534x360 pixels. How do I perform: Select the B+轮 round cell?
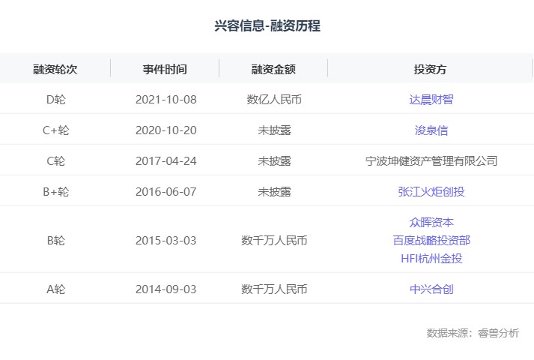coord(56,191)
